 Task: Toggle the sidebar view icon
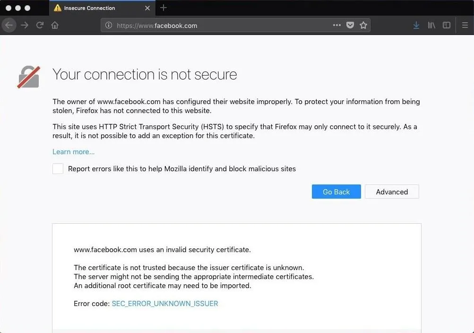447,25
